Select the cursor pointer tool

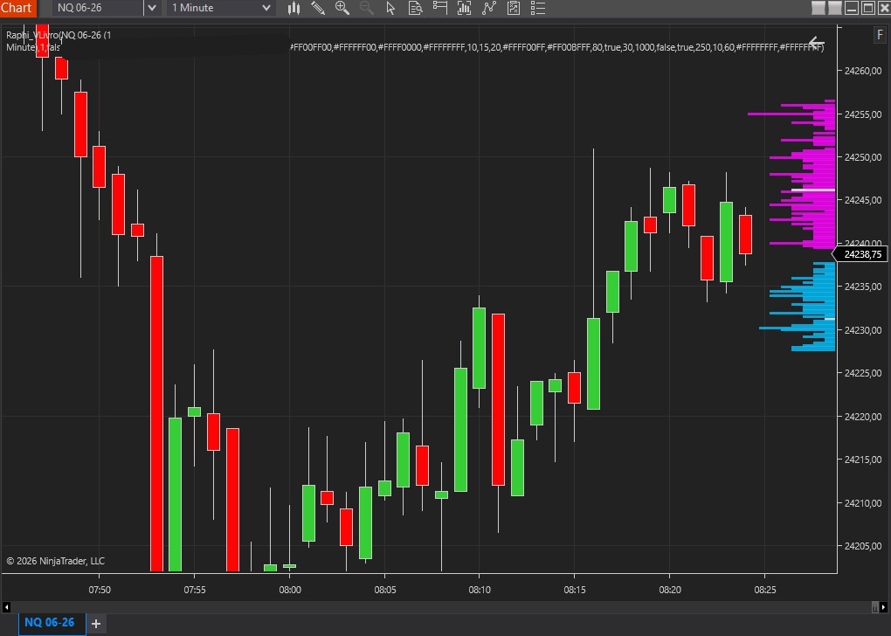click(390, 8)
